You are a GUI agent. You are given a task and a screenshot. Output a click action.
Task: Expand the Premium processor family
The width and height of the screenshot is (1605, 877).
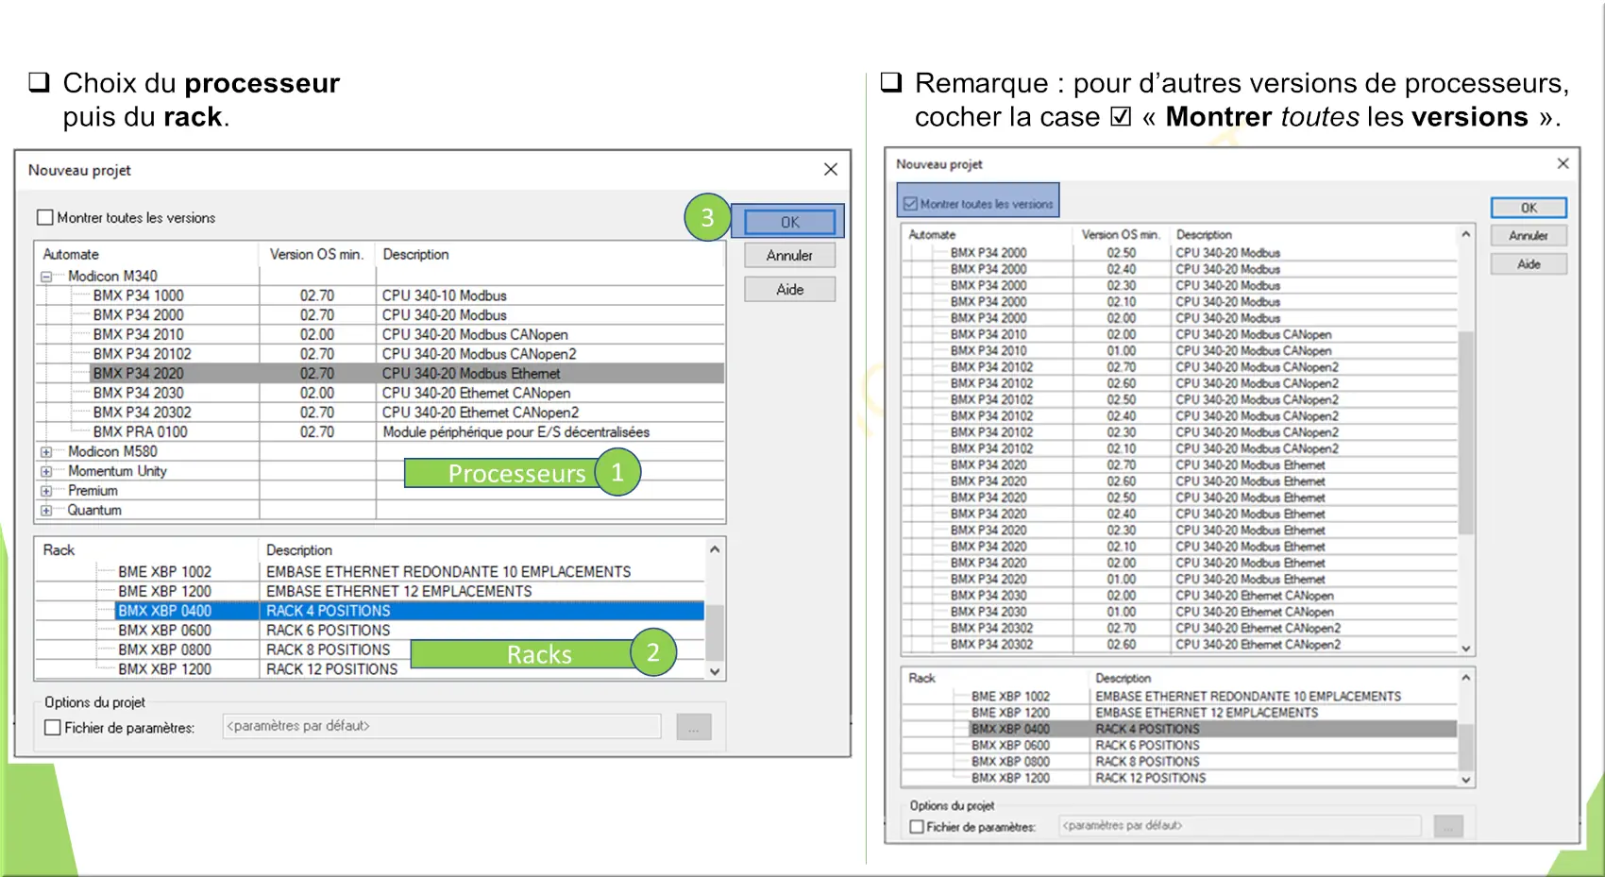click(46, 491)
